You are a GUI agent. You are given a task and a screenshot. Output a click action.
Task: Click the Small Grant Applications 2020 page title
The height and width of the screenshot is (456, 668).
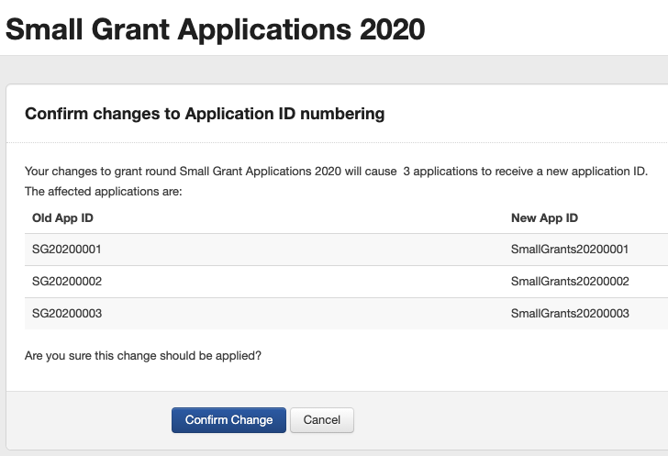pyautogui.click(x=216, y=28)
